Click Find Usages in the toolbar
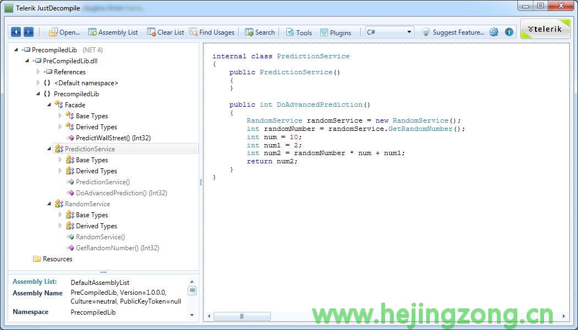The width and height of the screenshot is (578, 330). [211, 32]
